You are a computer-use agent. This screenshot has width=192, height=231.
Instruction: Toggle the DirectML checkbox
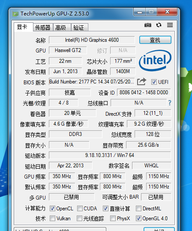[138, 208]
